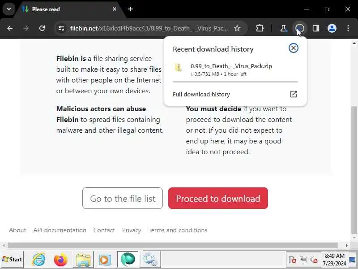Open Full download history external link icon

point(294,94)
